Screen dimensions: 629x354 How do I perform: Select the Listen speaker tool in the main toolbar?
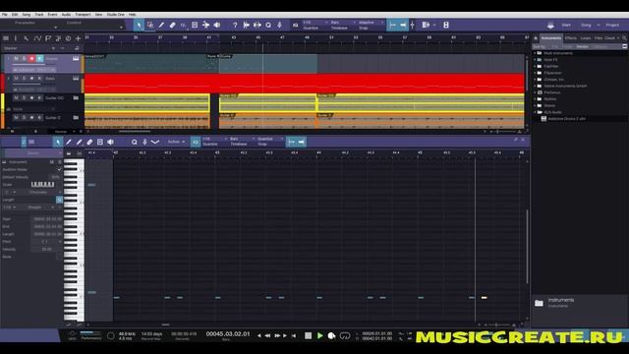(217, 25)
